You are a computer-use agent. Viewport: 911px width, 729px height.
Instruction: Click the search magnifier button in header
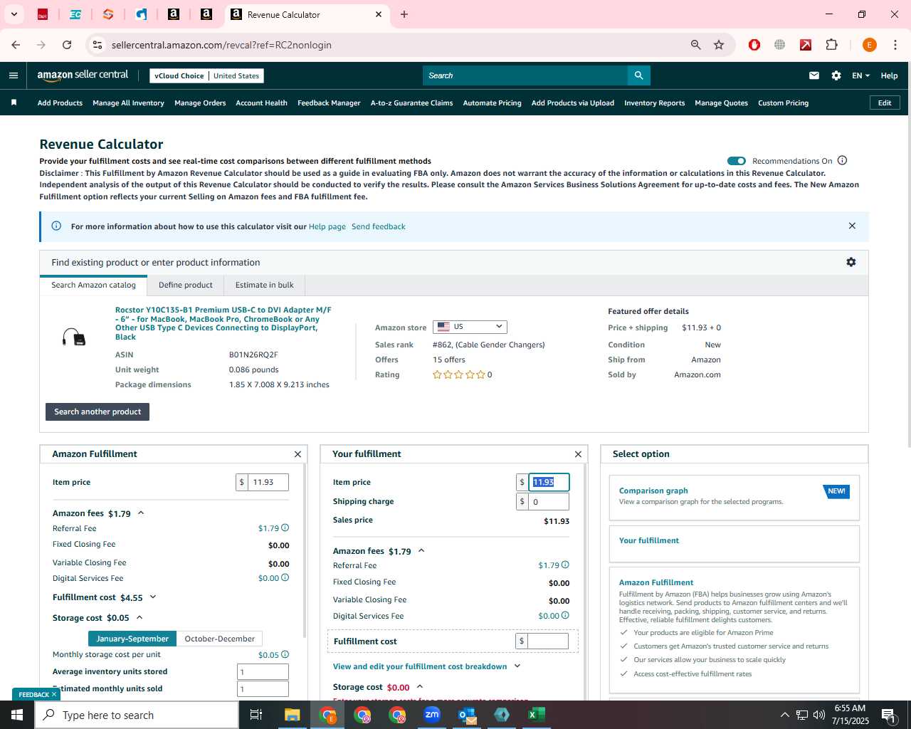[638, 75]
